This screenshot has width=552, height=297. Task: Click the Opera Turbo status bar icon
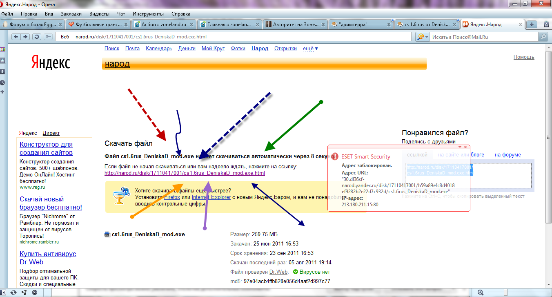(x=35, y=293)
